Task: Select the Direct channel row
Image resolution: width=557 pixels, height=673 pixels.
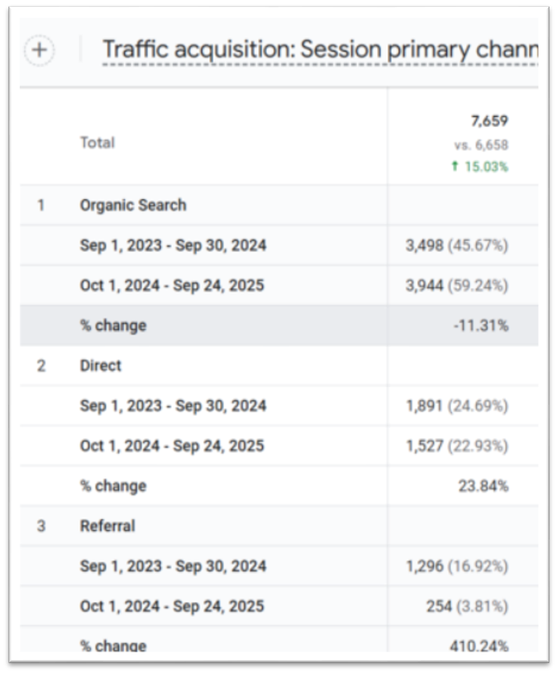Action: (x=101, y=365)
